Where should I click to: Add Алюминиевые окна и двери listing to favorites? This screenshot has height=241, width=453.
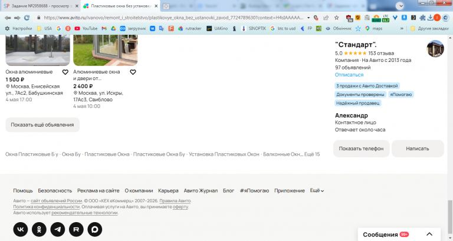pos(133,72)
